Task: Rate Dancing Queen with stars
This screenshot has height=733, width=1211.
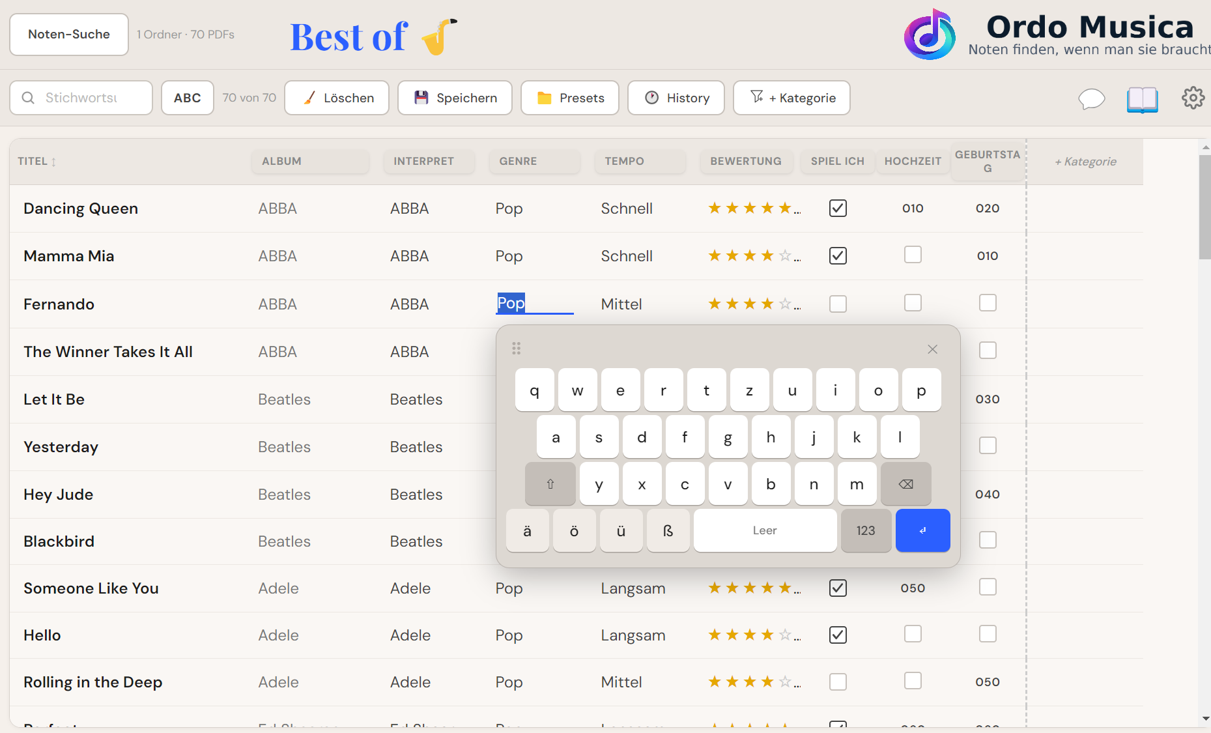Action: [x=754, y=208]
